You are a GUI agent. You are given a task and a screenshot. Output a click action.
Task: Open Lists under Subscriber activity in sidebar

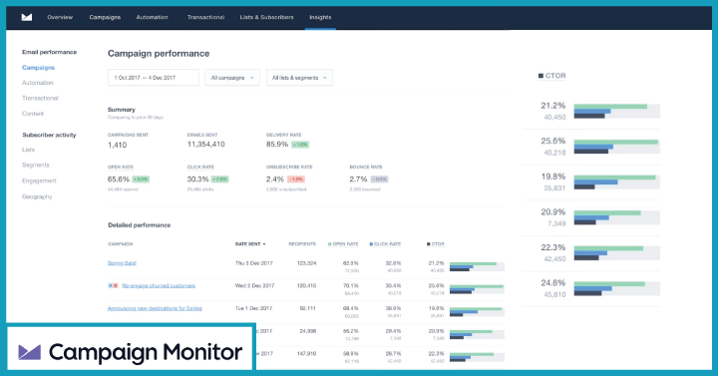click(x=28, y=150)
